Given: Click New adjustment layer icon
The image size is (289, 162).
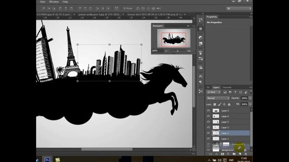Looking at the screenshot, I should 228,154.
